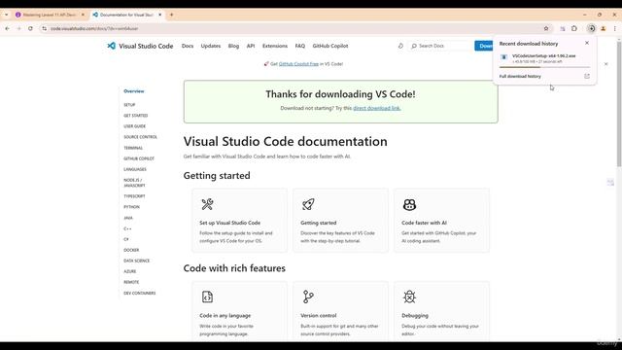Open the Set up Visual Studio Code card title
622x350 pixels.
click(229, 223)
